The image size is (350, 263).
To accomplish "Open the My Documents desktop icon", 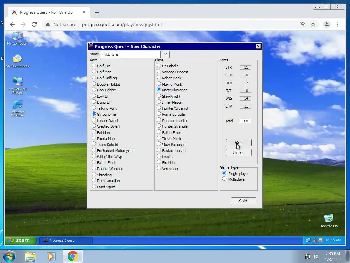I will click(17, 61).
